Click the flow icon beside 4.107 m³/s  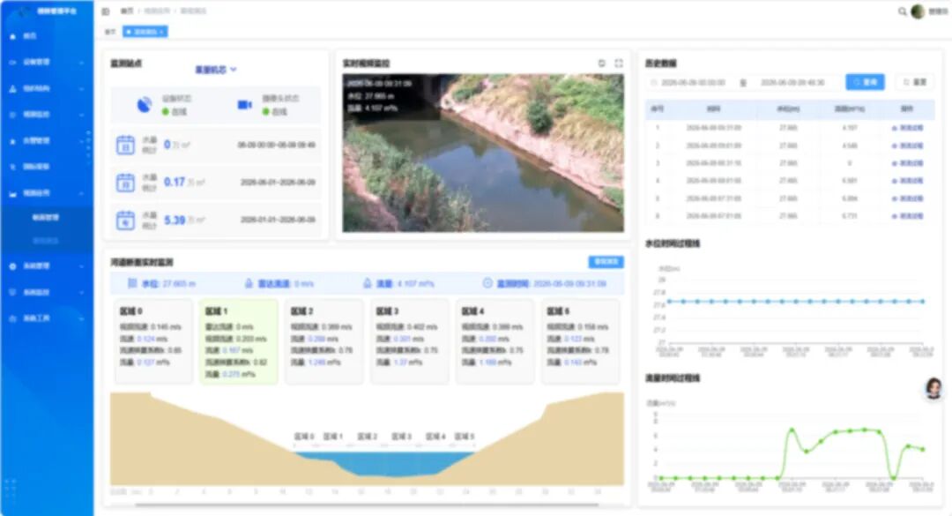point(367,283)
